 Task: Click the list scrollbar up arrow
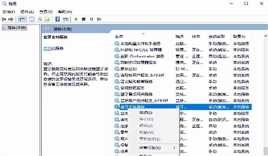(266, 36)
